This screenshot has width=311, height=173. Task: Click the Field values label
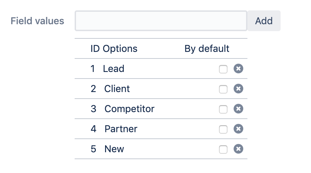click(37, 21)
